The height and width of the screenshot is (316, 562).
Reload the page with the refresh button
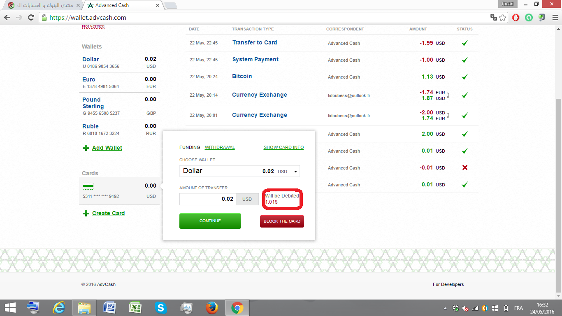click(31, 17)
